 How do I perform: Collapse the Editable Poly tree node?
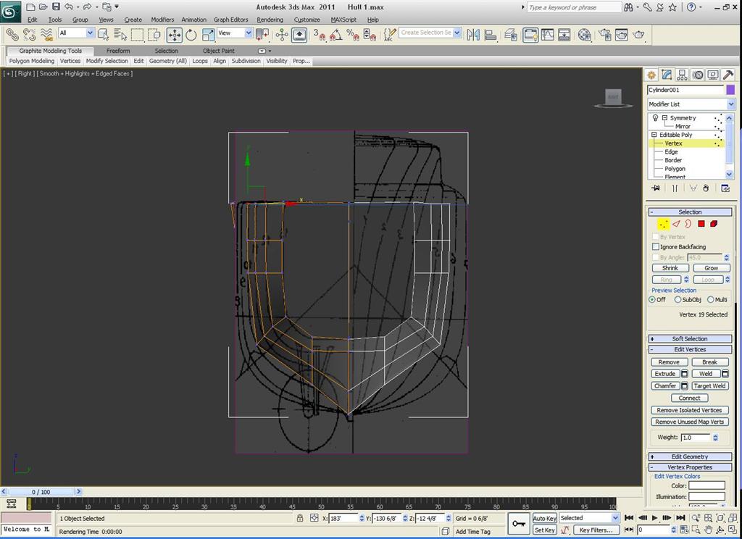(x=654, y=135)
